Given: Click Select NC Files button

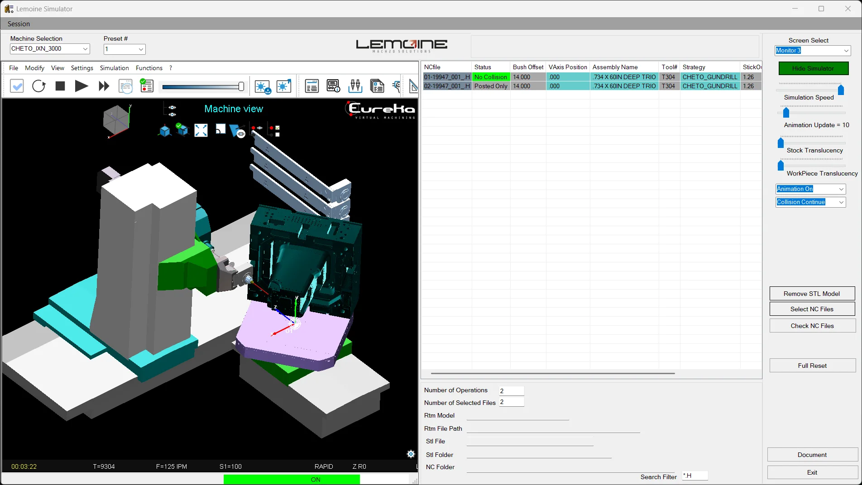Looking at the screenshot, I should [812, 309].
